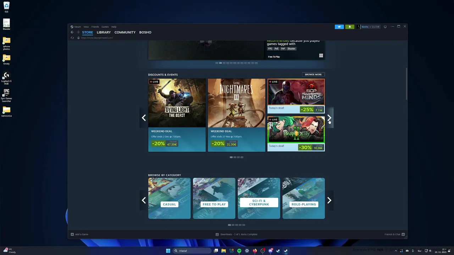Click the Hľadať taskbar search box

[x=192, y=251]
